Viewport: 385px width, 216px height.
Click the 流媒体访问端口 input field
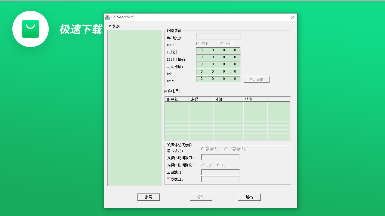[x=220, y=157]
